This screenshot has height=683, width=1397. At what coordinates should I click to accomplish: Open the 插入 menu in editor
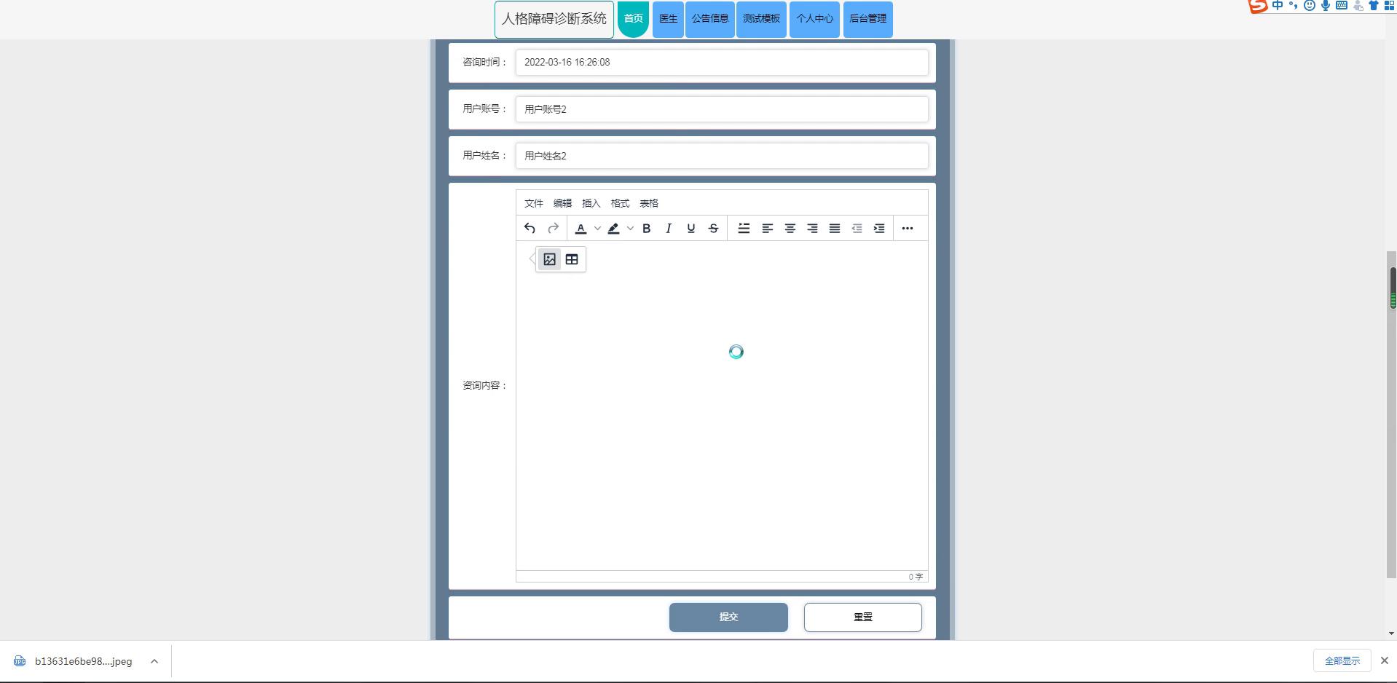pyautogui.click(x=591, y=203)
